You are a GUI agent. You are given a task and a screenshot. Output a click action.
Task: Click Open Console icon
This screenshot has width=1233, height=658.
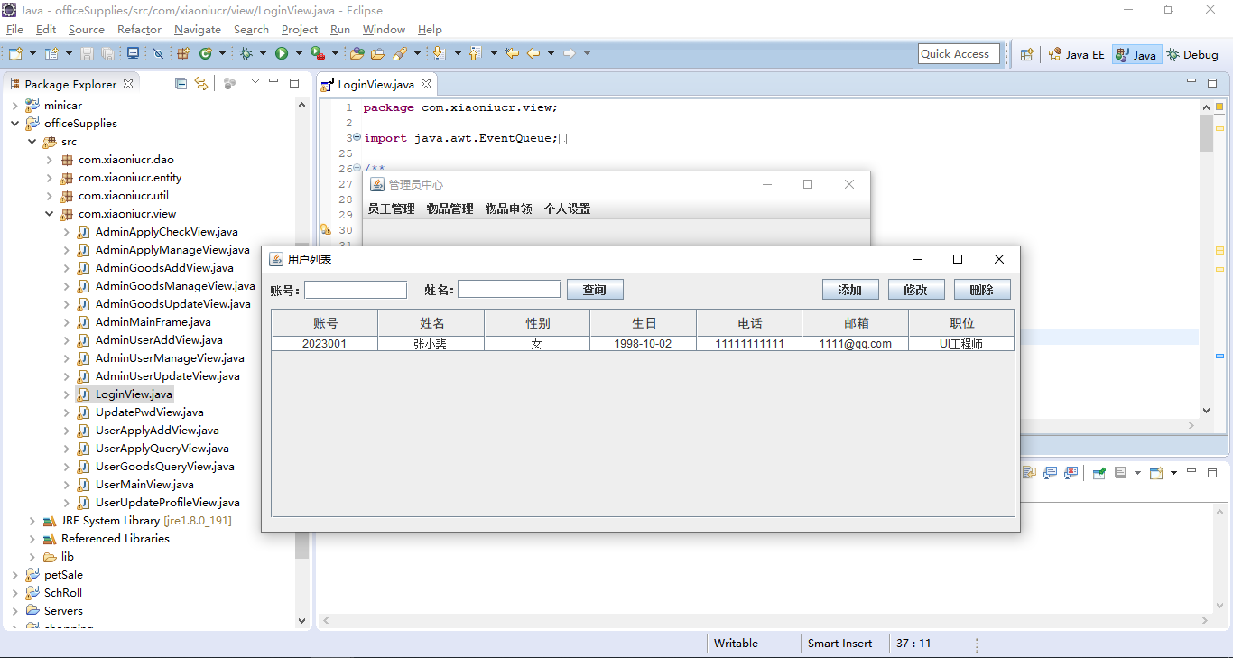point(1156,472)
